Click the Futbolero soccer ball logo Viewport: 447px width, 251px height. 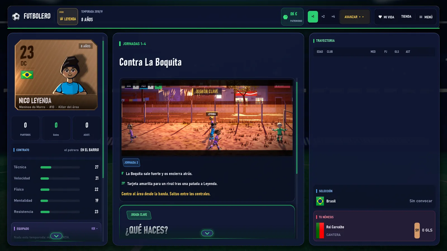coord(16,16)
